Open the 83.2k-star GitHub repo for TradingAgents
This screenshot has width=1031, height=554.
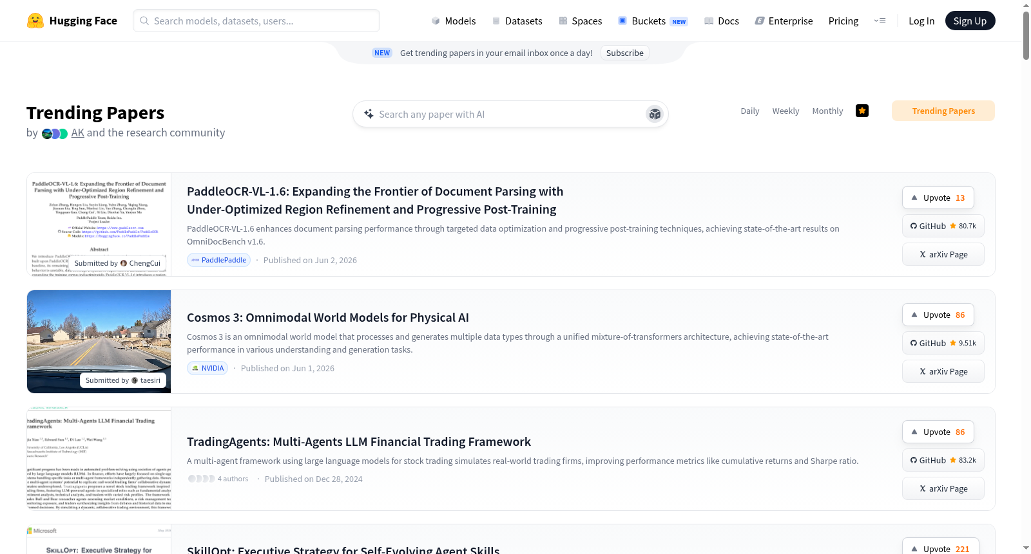click(x=943, y=460)
